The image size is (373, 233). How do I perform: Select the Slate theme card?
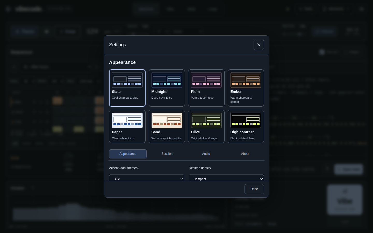coord(127,88)
